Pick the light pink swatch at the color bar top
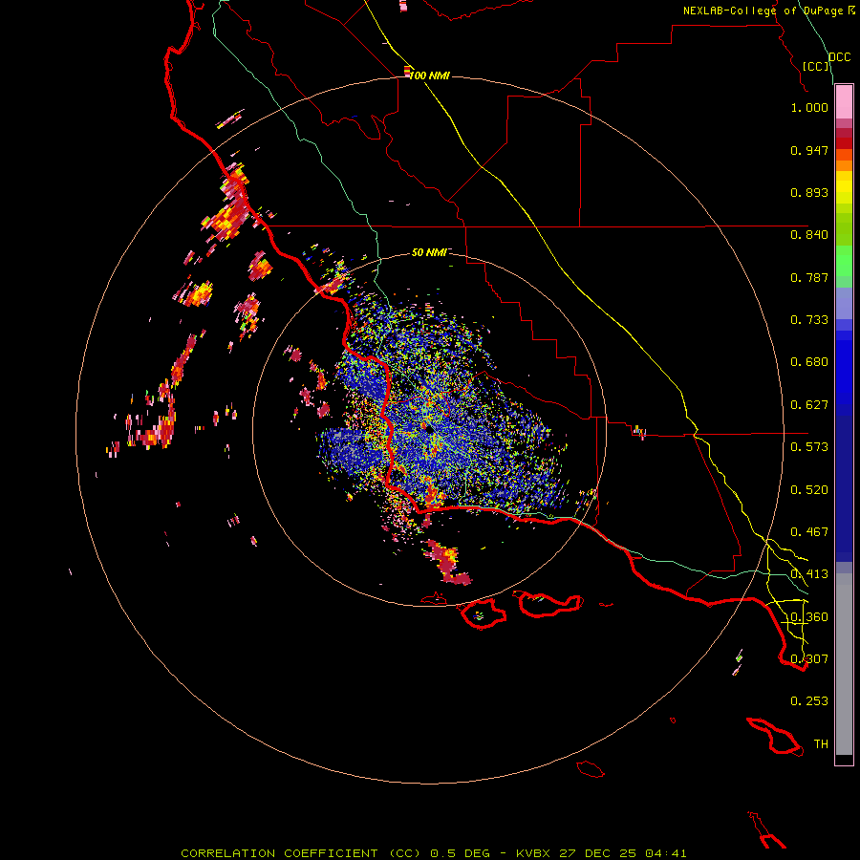Image resolution: width=860 pixels, height=860 pixels. pyautogui.click(x=844, y=102)
